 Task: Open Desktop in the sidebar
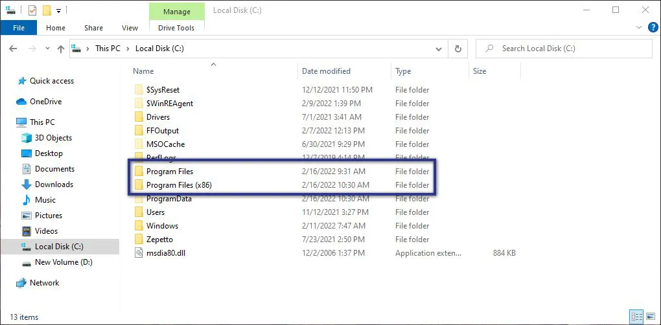49,153
